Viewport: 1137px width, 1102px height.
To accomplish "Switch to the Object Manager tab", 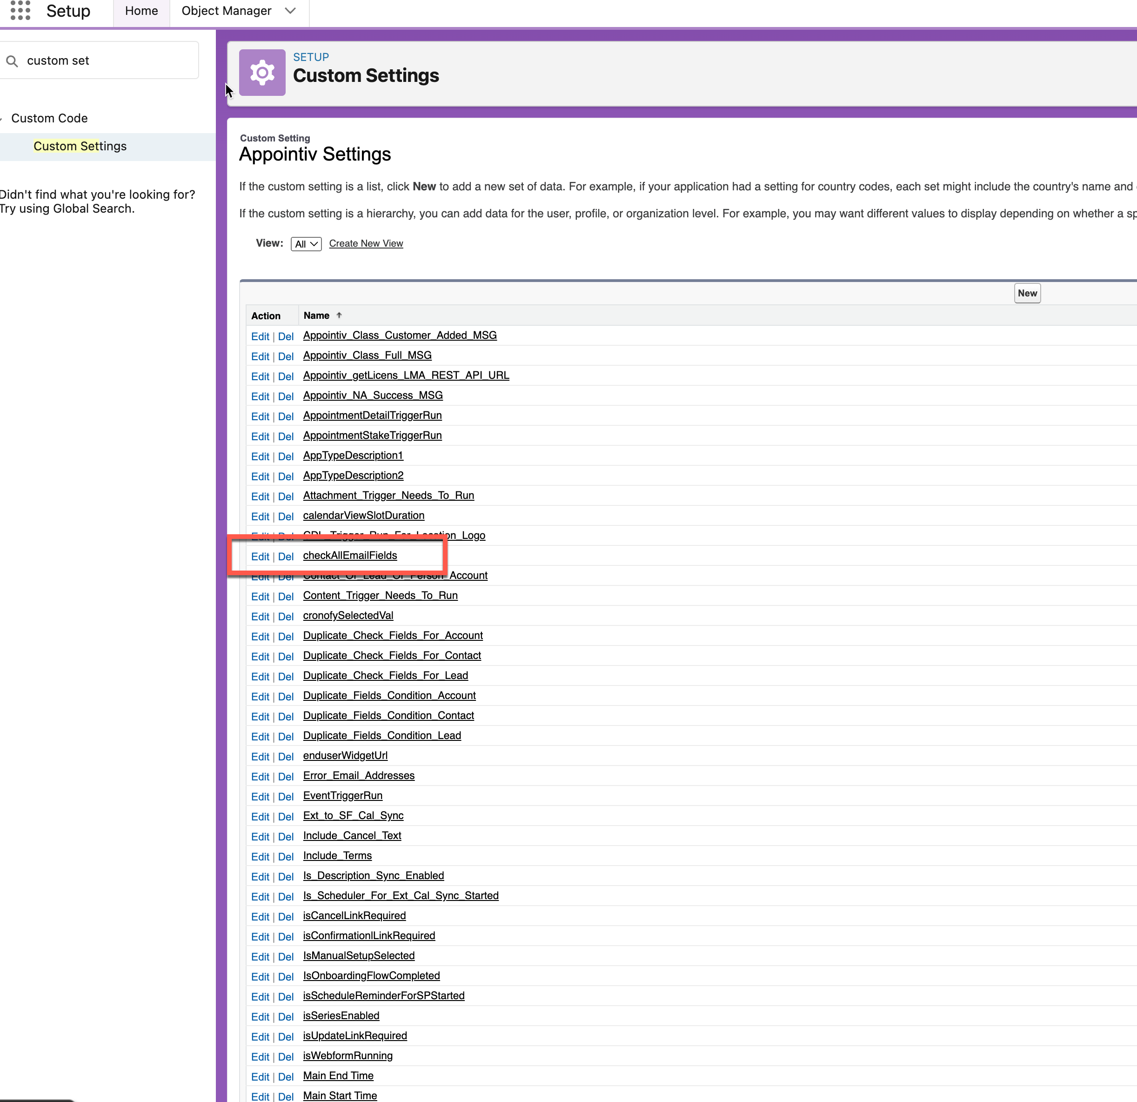I will coord(226,11).
